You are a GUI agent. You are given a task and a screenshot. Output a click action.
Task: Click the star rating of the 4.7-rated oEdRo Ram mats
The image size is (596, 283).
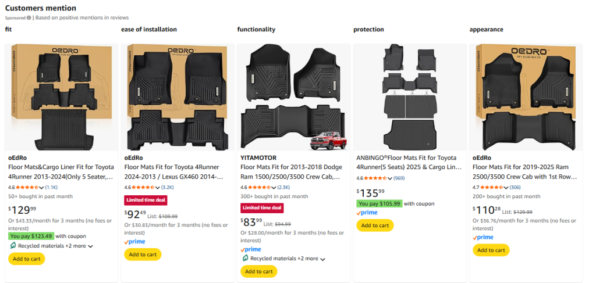[x=494, y=187]
